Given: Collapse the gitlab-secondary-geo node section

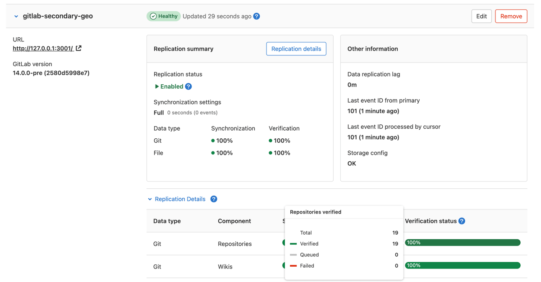Looking at the screenshot, I should (x=16, y=16).
